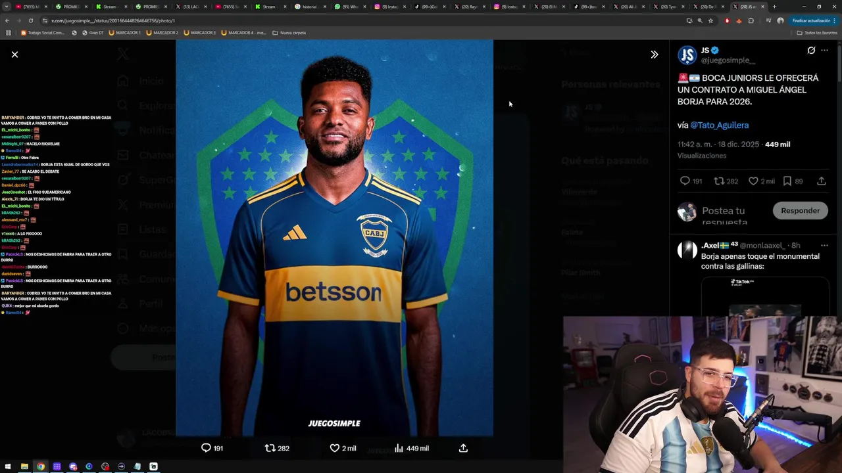Click the Chrome icon in the taskbar

[41, 466]
